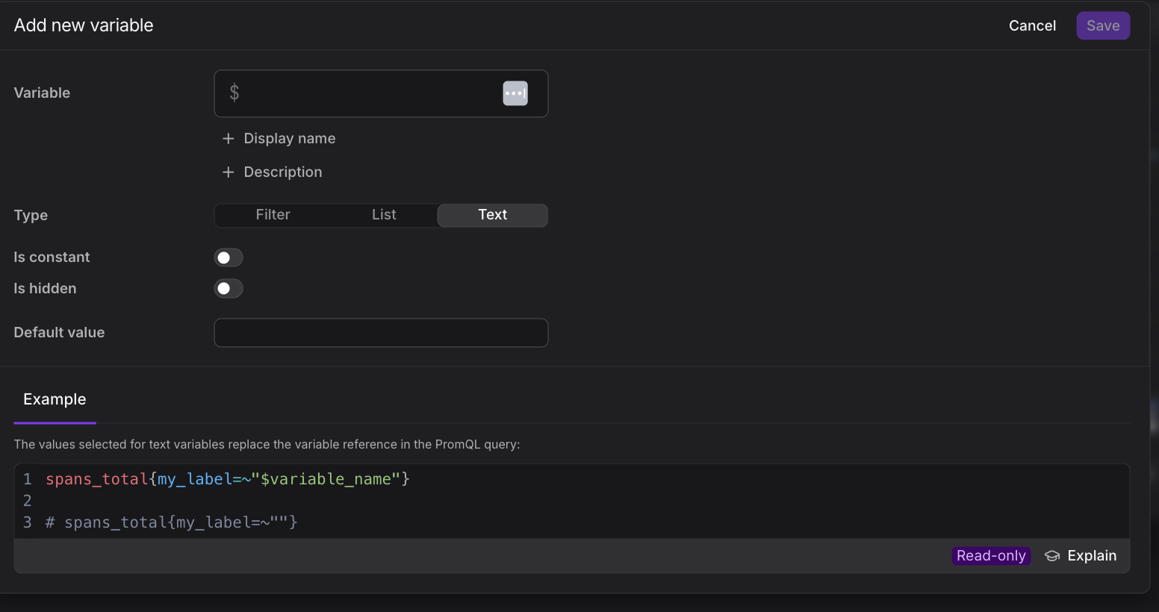Cancel adding the new variable

pos(1032,25)
